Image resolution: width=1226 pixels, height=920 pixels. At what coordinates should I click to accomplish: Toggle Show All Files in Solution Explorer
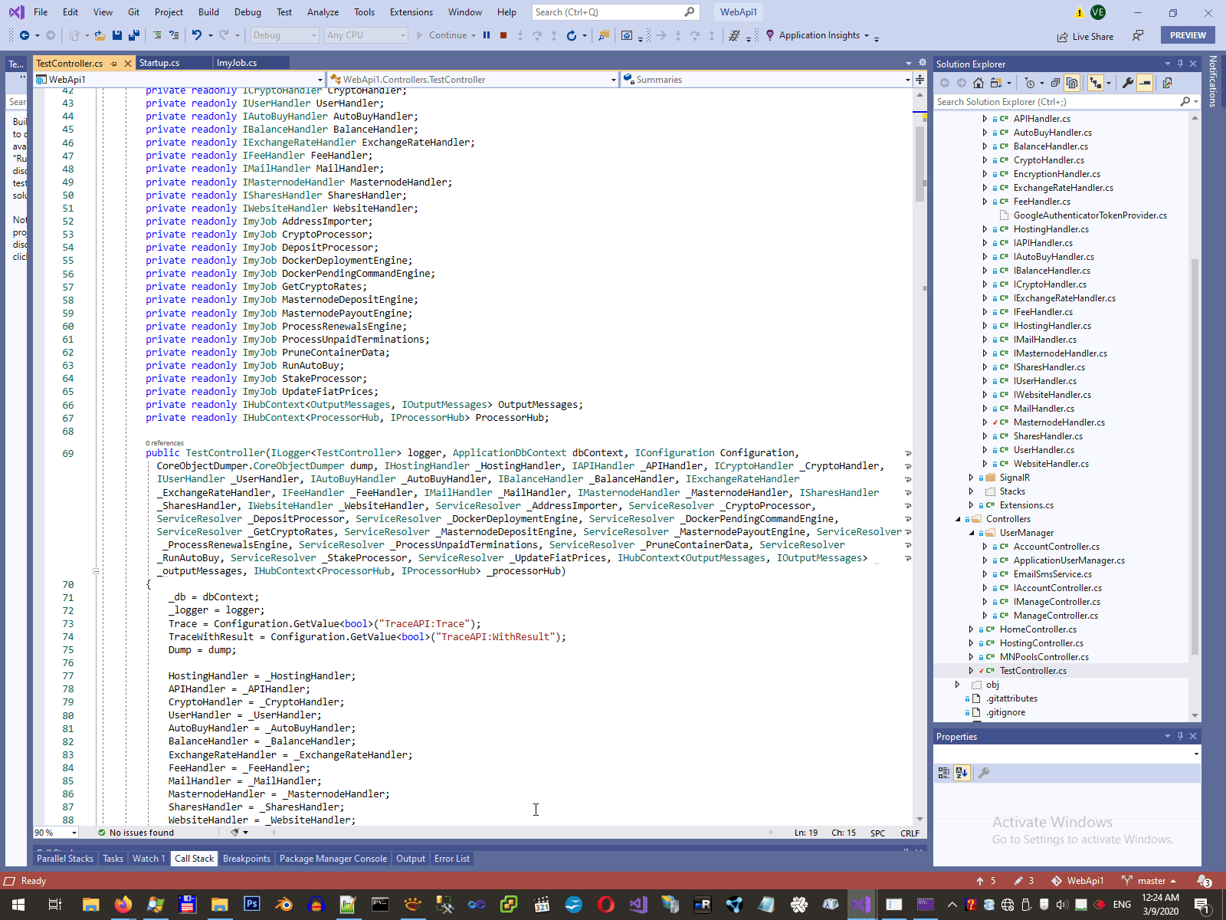(1072, 83)
